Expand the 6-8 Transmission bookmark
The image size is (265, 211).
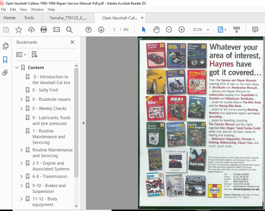22,176
